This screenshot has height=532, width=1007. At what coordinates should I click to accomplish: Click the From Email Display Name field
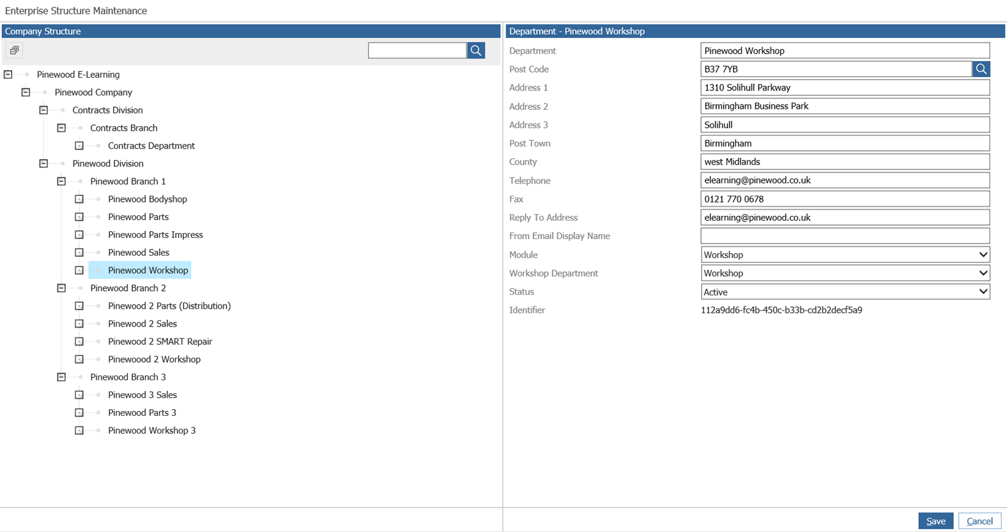[845, 236]
